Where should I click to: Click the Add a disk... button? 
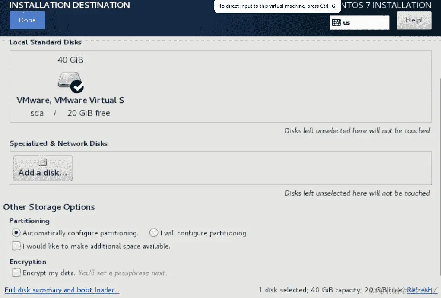(43, 168)
